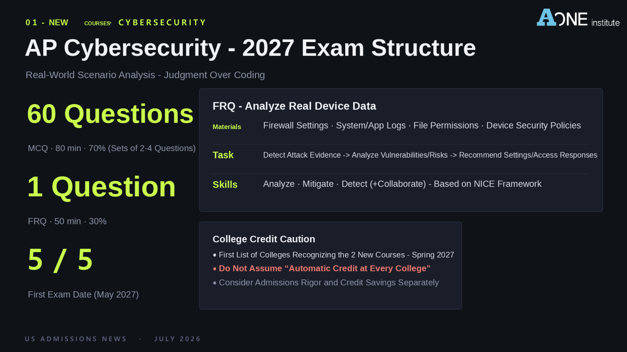Select the Real-World Scenario Analysis subtitle
The width and height of the screenshot is (627, 352).
[x=145, y=75]
